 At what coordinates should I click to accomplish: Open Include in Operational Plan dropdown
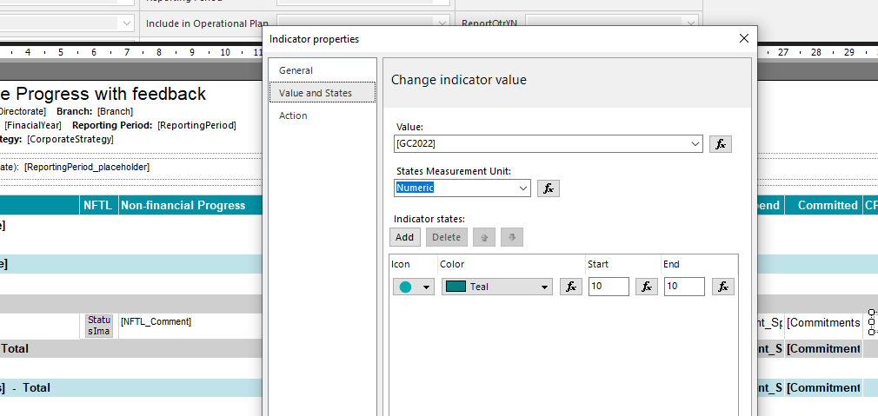[x=442, y=23]
